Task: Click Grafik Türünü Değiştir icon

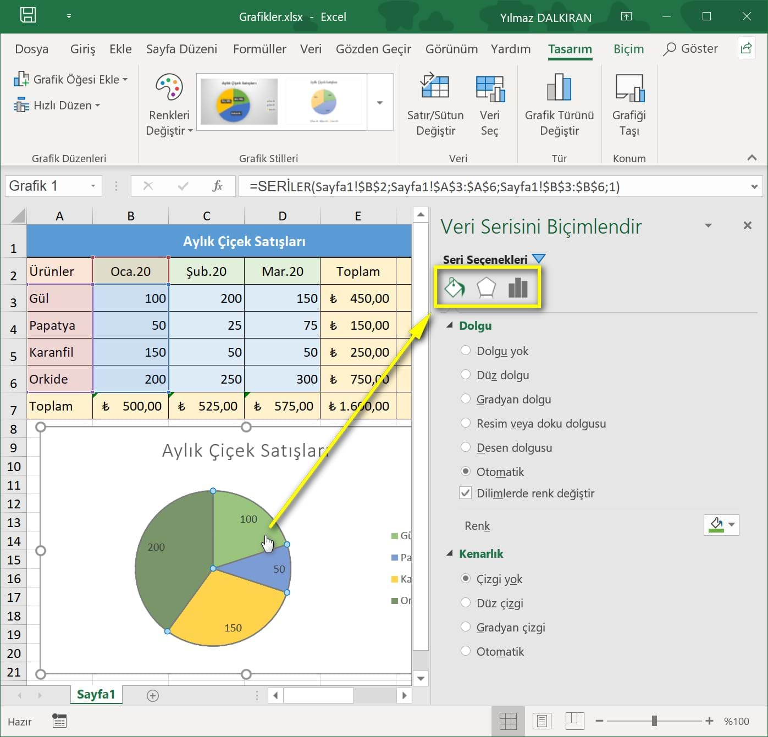Action: click(559, 87)
